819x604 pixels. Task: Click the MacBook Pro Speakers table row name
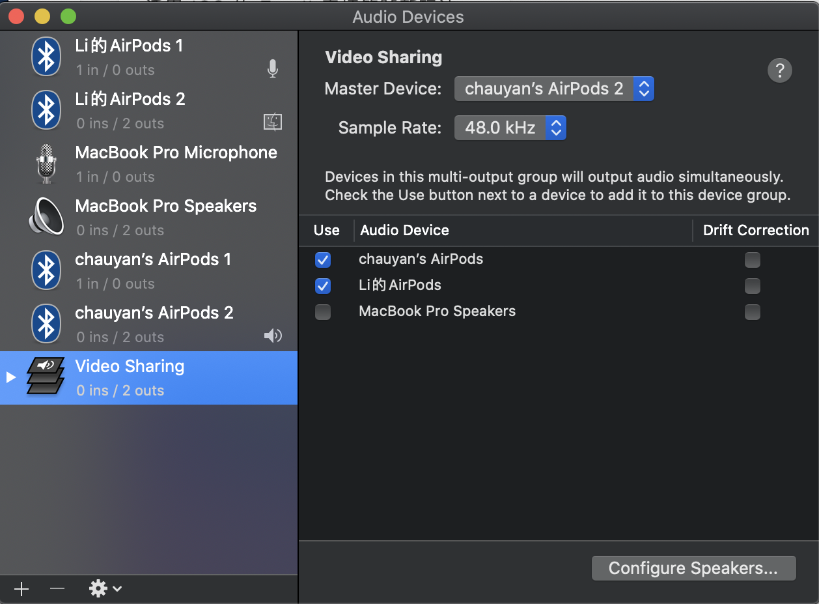point(437,311)
